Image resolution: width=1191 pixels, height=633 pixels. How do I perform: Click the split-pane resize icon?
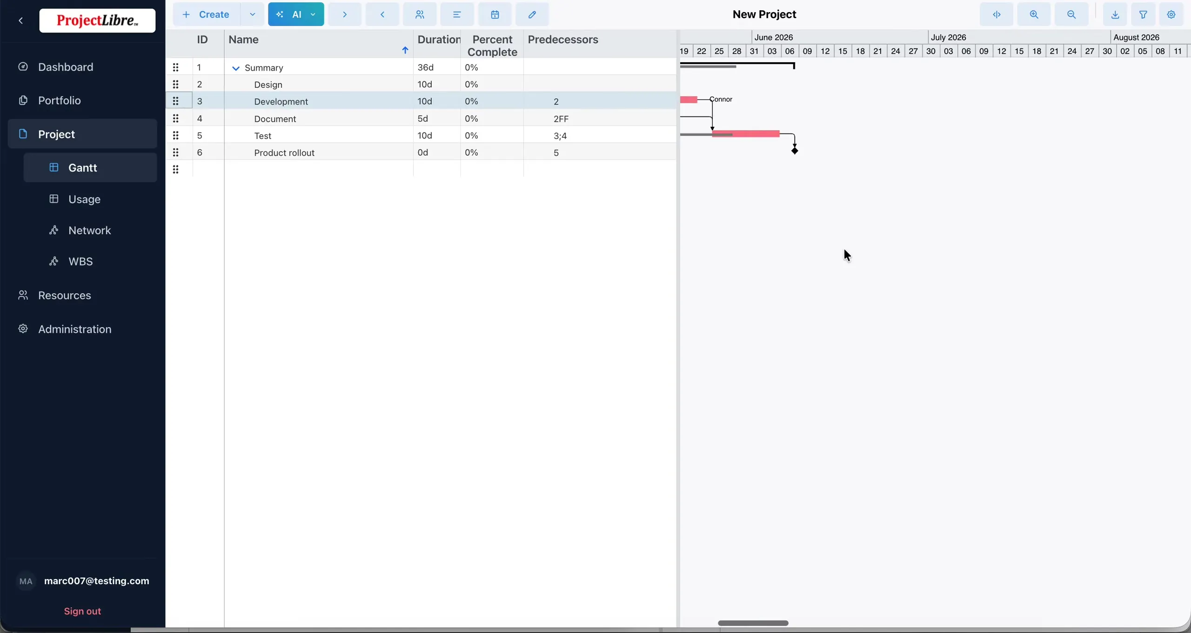pos(997,14)
